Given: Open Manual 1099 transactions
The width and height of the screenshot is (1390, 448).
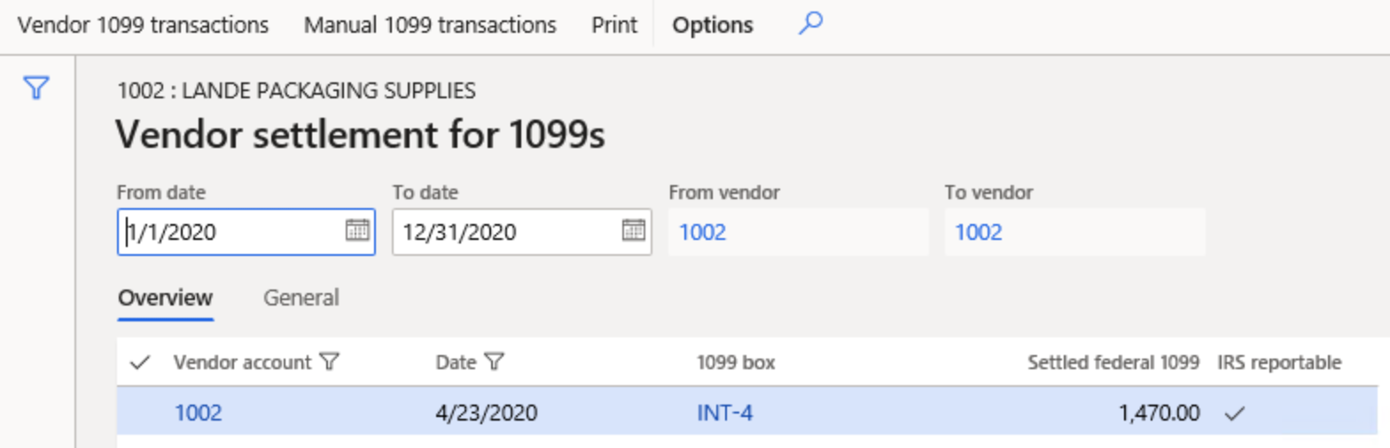Looking at the screenshot, I should coord(430,25).
